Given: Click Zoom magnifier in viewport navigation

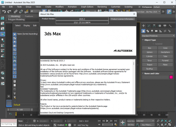Looking at the screenshot, I should point(158,121).
